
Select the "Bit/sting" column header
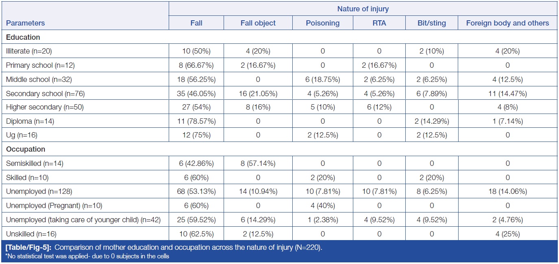click(x=431, y=23)
